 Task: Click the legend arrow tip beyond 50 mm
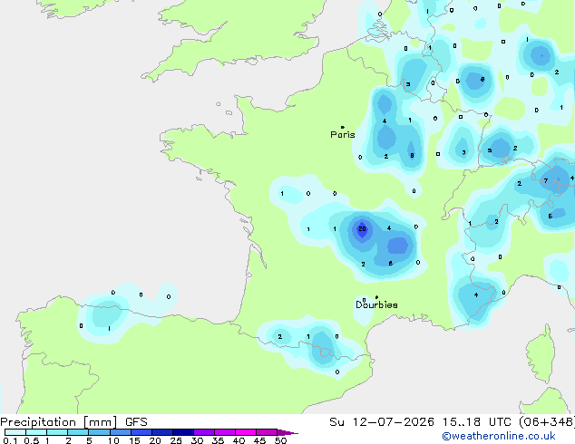tap(287, 432)
